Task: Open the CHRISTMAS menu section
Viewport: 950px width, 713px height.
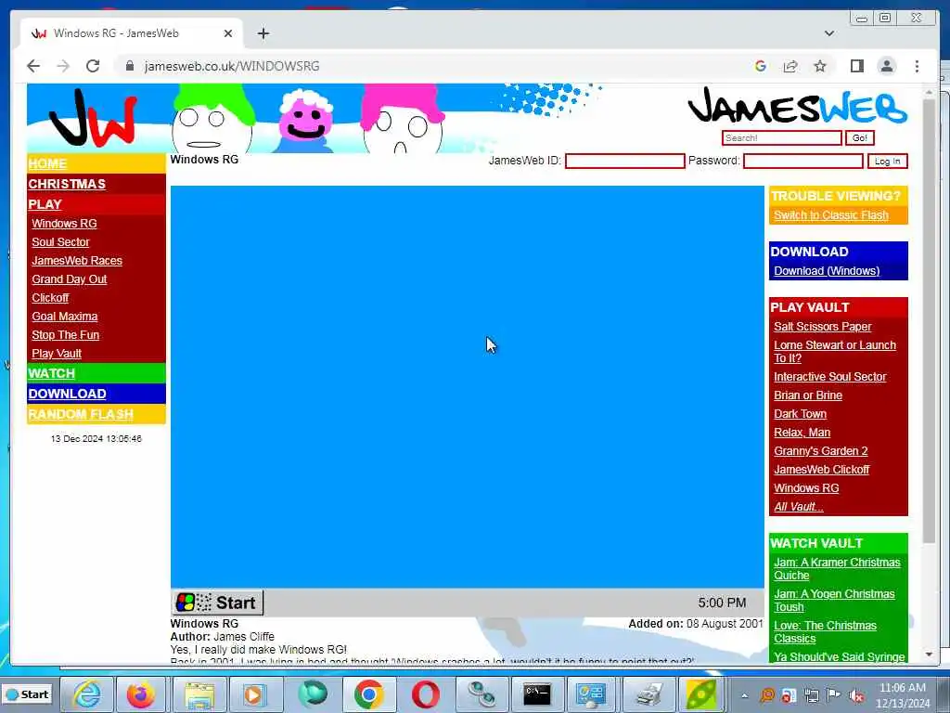Action: (67, 184)
